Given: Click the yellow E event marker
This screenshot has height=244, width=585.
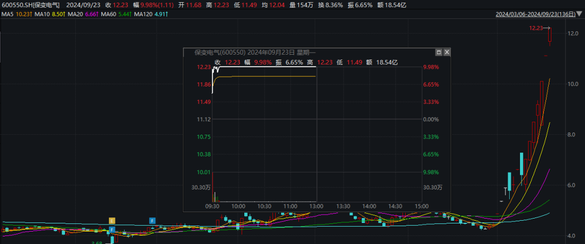Looking at the screenshot, I should (112, 221).
